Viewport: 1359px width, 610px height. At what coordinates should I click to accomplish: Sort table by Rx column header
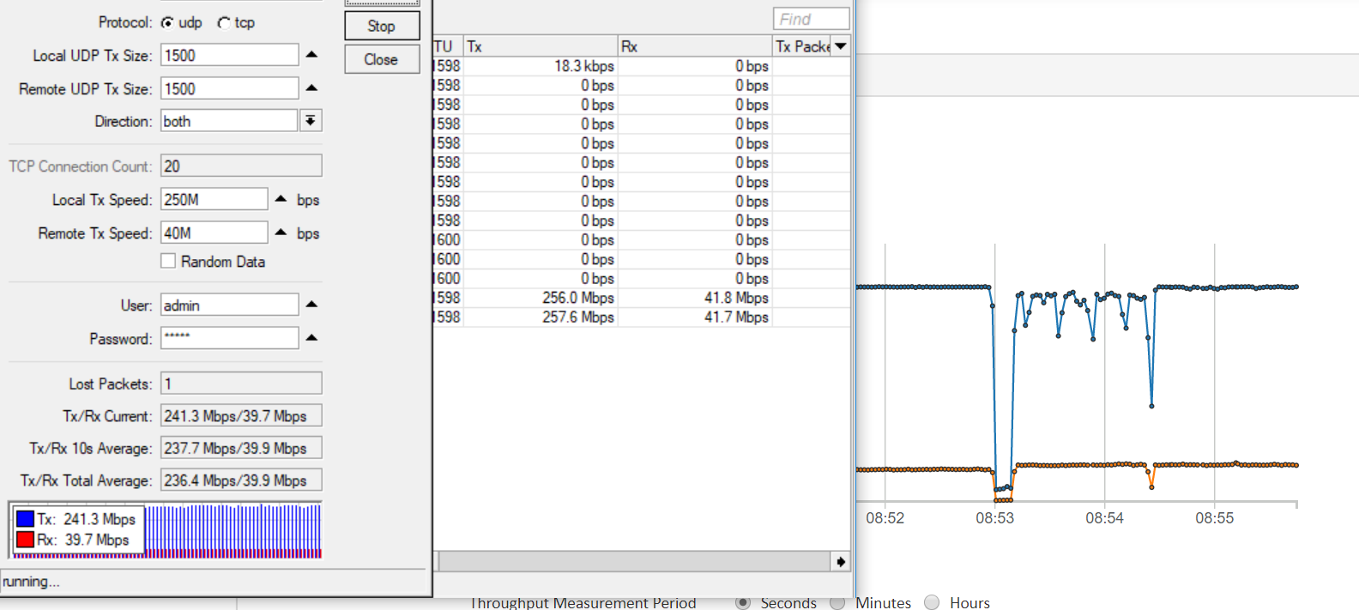tap(695, 46)
